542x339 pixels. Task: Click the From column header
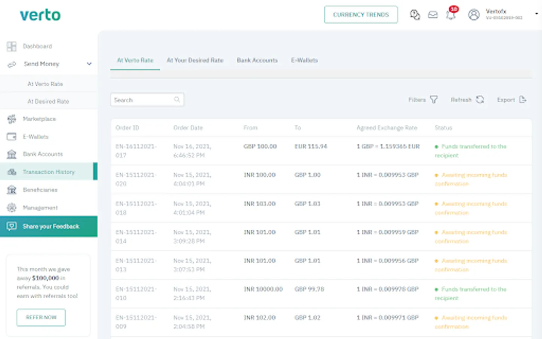pyautogui.click(x=250, y=128)
